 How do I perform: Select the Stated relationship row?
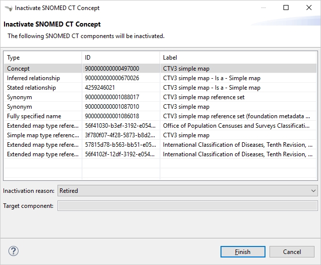point(42,88)
